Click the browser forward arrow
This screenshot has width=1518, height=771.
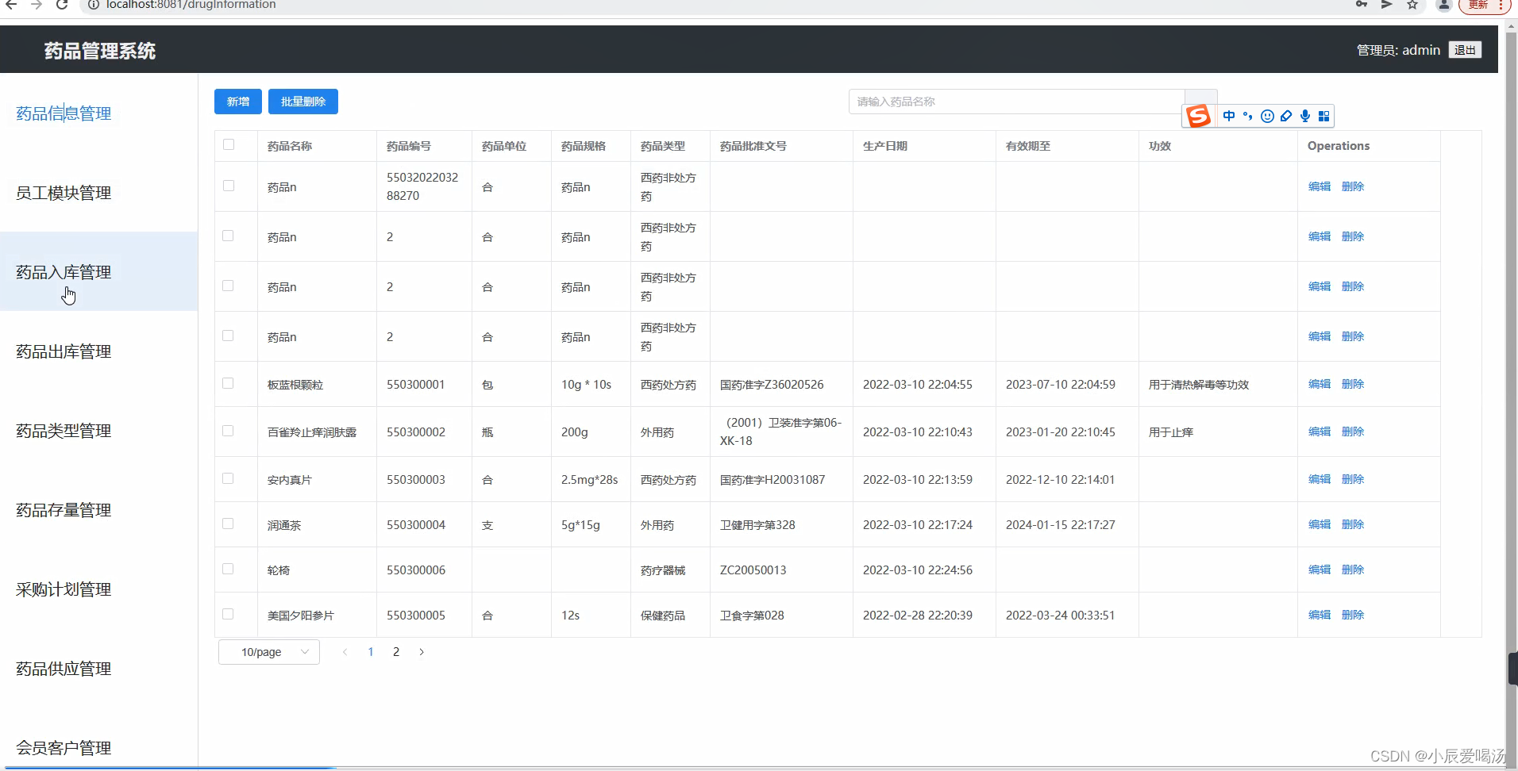pyautogui.click(x=37, y=5)
